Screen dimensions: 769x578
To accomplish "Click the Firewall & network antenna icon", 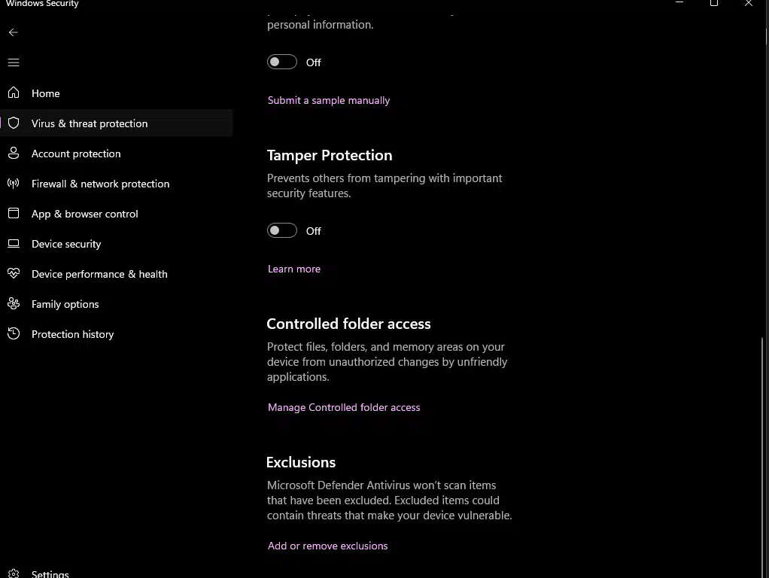I will click(x=14, y=183).
